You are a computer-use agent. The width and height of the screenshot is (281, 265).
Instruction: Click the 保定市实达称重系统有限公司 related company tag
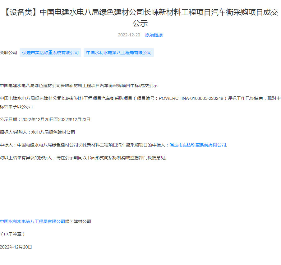coord(50,53)
